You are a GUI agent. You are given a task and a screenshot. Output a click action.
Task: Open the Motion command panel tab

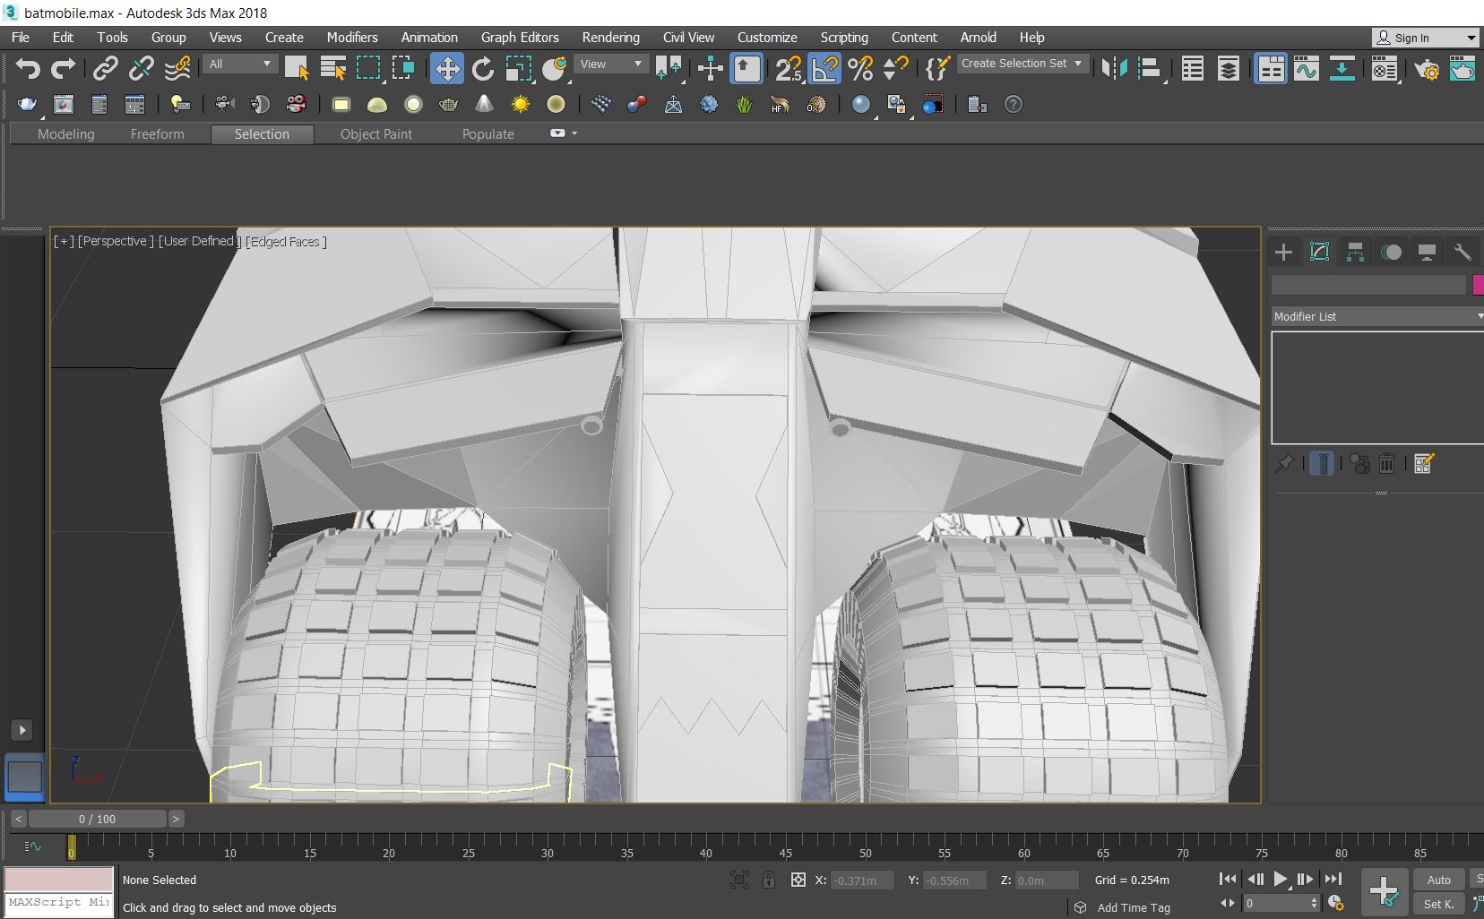pyautogui.click(x=1391, y=252)
